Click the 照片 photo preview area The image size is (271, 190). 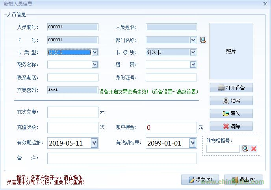pos(231,51)
